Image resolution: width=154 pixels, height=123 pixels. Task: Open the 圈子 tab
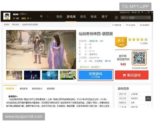(105, 17)
